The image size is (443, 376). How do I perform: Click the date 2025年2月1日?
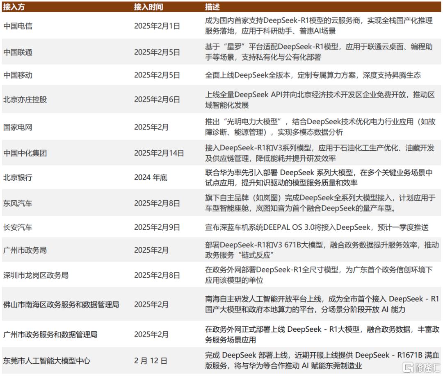coord(157,26)
